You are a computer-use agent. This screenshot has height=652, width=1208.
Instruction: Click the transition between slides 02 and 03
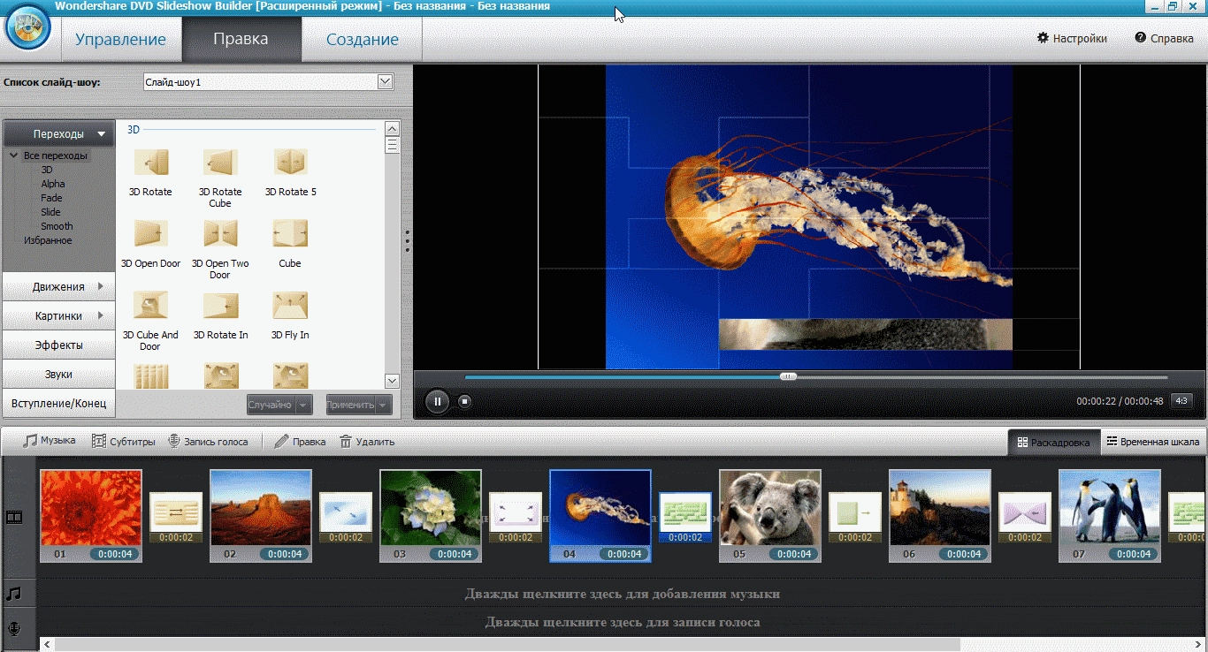[346, 518]
